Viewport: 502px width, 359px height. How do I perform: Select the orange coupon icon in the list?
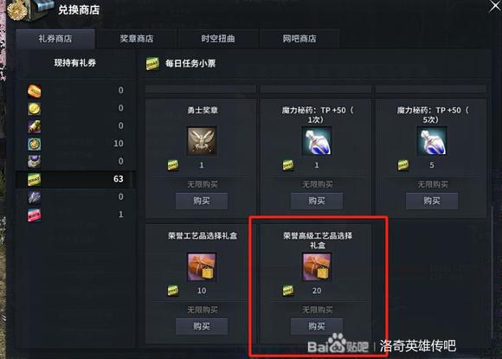35,91
